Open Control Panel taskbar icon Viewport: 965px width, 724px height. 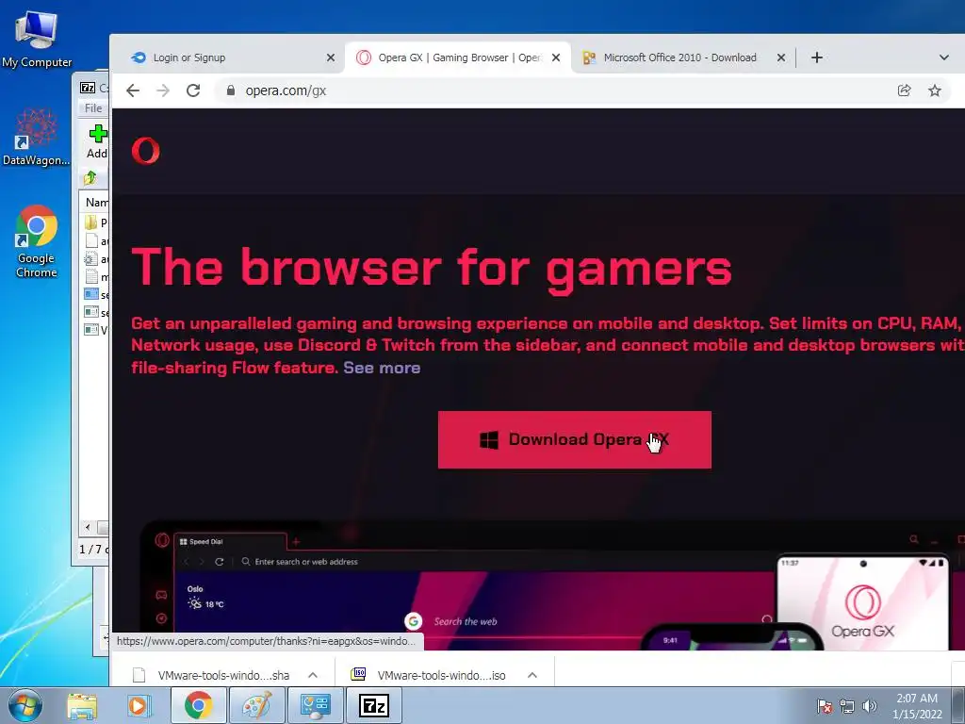coord(315,705)
